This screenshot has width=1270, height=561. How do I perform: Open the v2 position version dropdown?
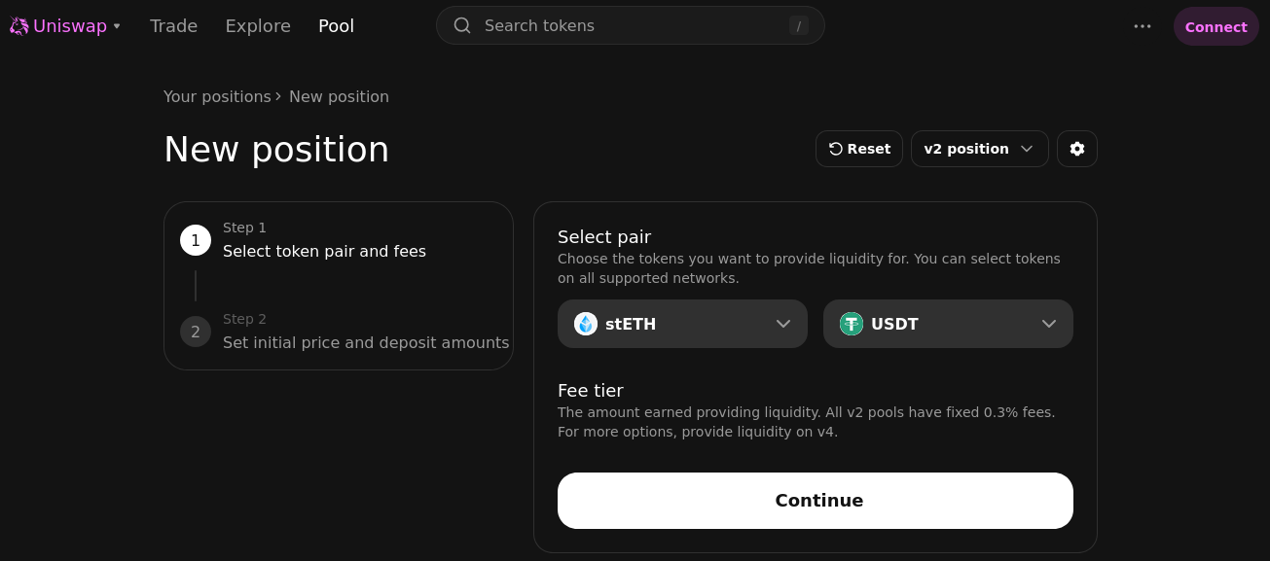pyautogui.click(x=980, y=149)
